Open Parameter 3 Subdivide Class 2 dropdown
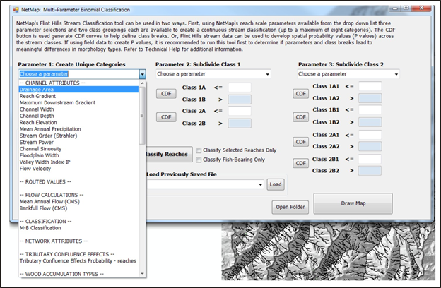 tap(348, 74)
